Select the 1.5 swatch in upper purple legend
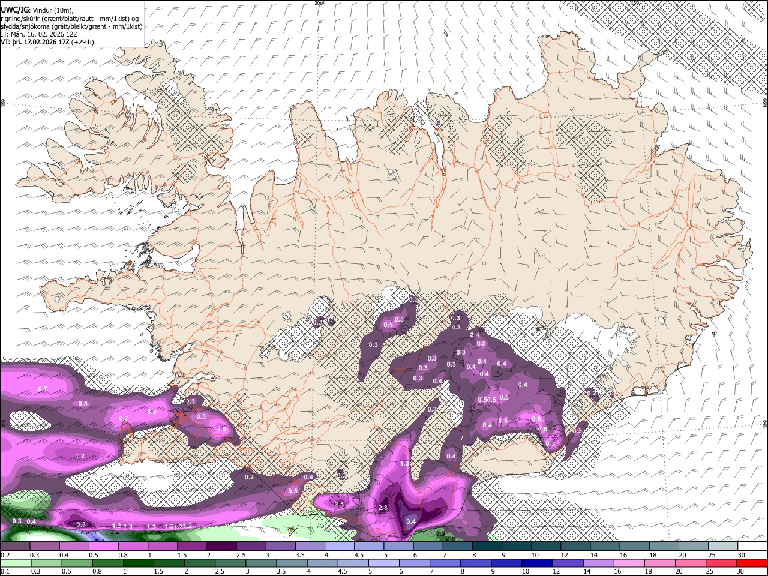This screenshot has width=768, height=576. (x=192, y=547)
